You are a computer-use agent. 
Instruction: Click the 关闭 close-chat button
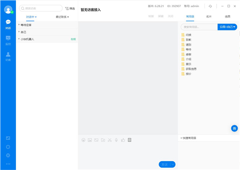[171, 16]
